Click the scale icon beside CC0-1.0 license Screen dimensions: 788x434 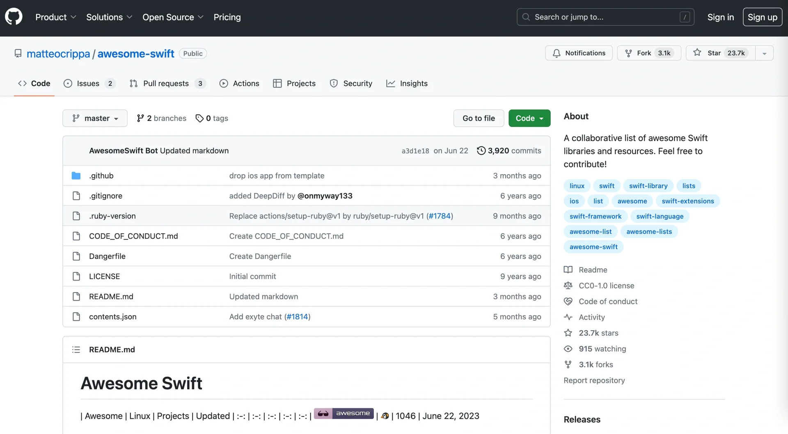point(568,286)
